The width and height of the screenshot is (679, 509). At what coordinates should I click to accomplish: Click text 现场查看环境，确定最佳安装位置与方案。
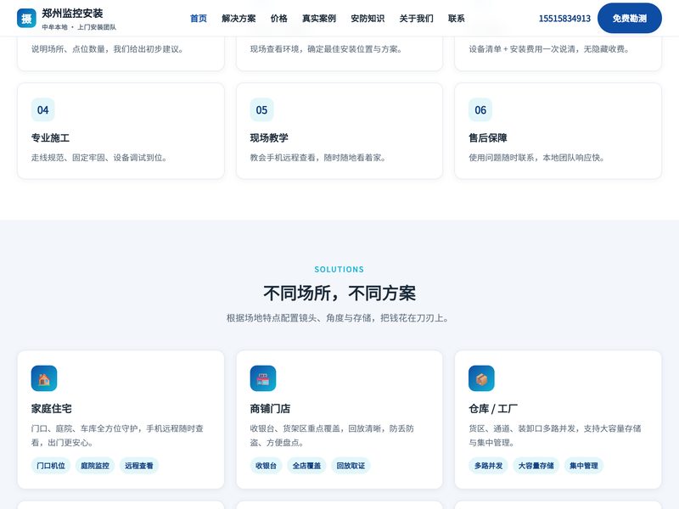click(x=326, y=49)
